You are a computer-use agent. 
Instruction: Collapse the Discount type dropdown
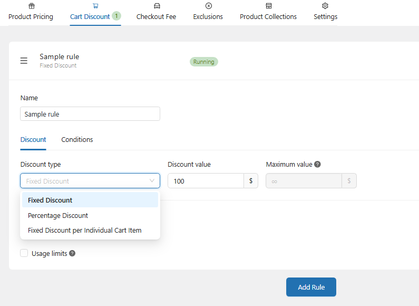click(x=90, y=181)
